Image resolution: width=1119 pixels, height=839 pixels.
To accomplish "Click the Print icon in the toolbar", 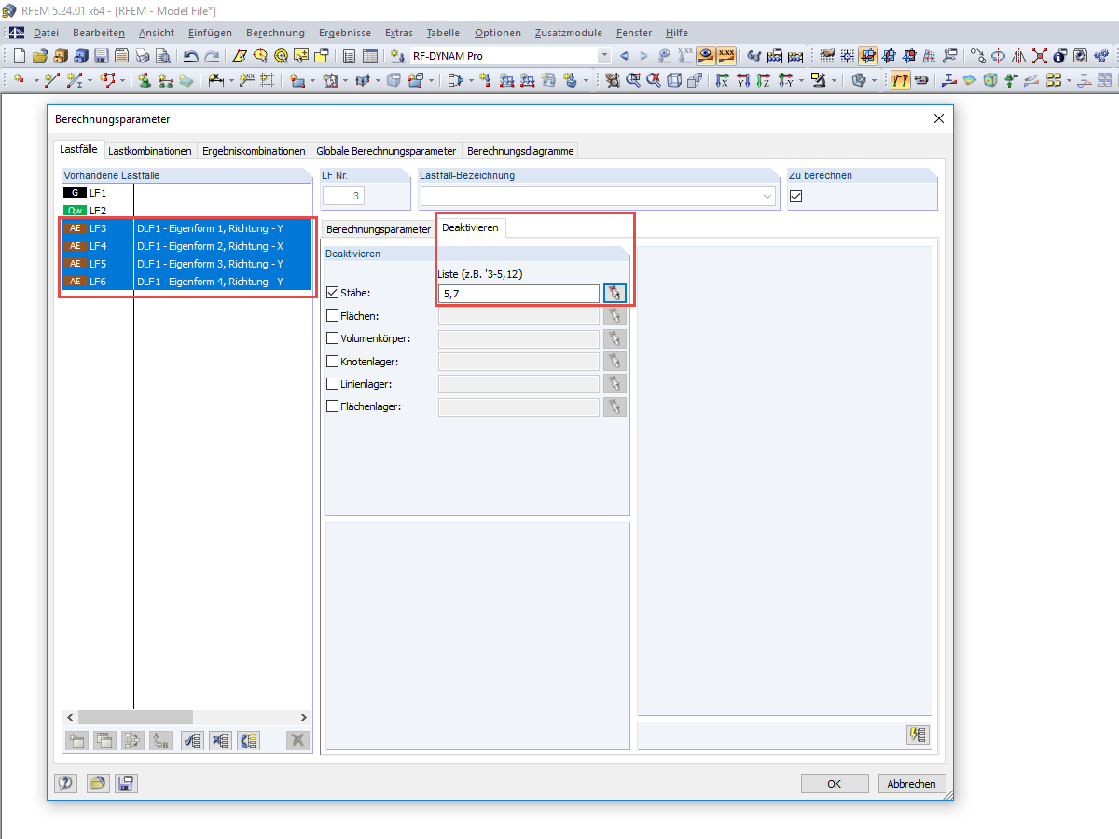I will tap(142, 56).
